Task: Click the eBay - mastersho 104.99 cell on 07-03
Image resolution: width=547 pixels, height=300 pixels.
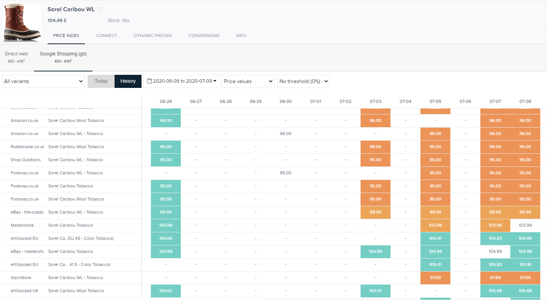Action: point(376,252)
